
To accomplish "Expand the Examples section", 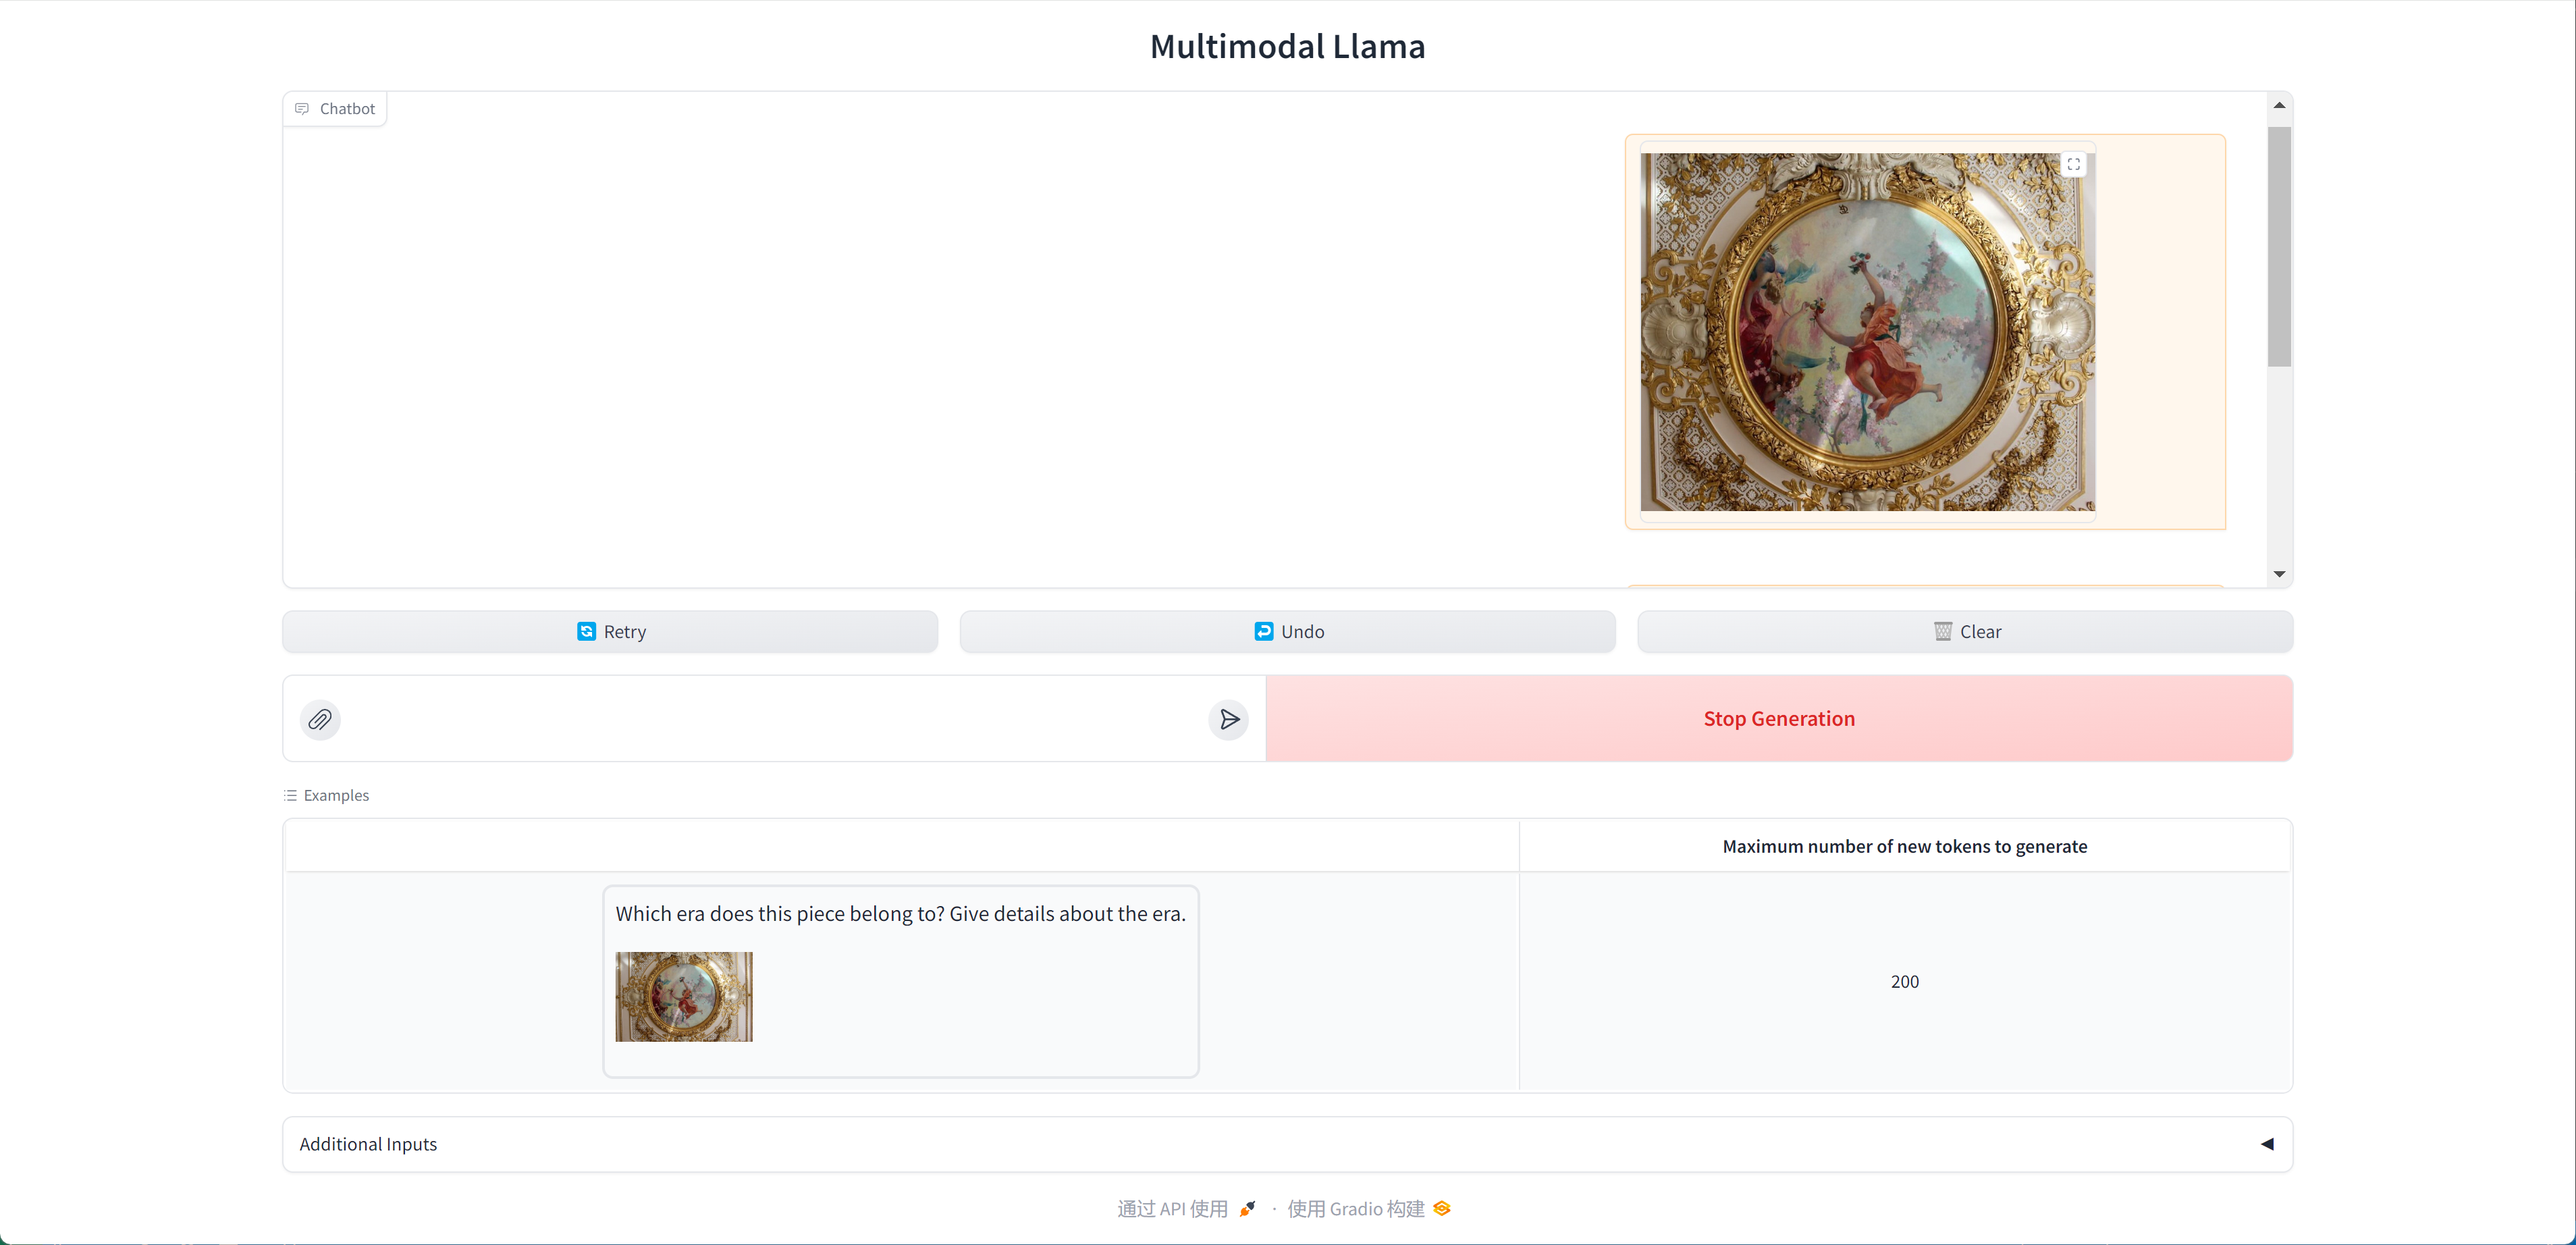I will 327,795.
